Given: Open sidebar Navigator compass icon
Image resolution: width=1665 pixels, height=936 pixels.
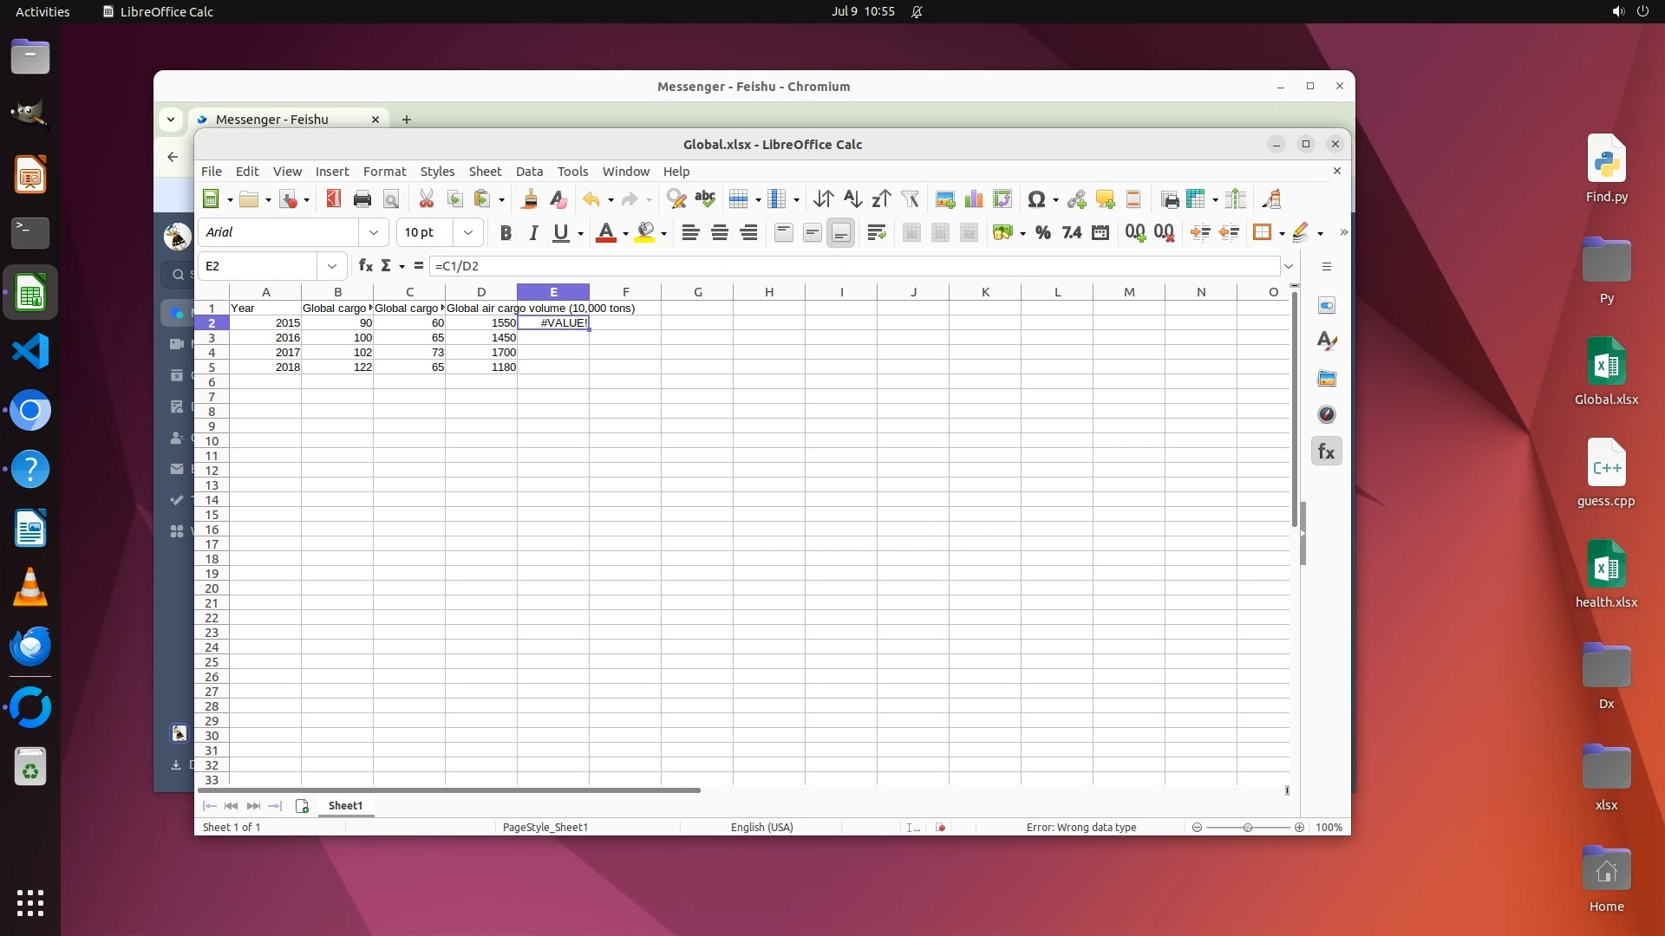Looking at the screenshot, I should click(1327, 415).
